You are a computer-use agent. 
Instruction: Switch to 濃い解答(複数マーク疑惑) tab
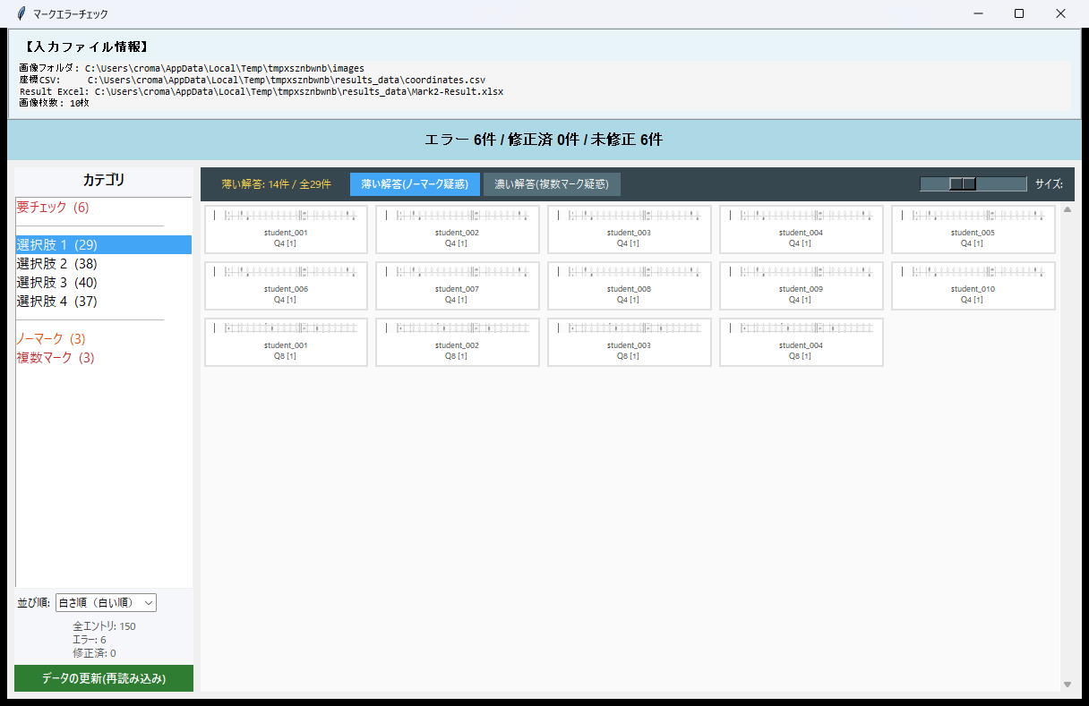pos(552,184)
